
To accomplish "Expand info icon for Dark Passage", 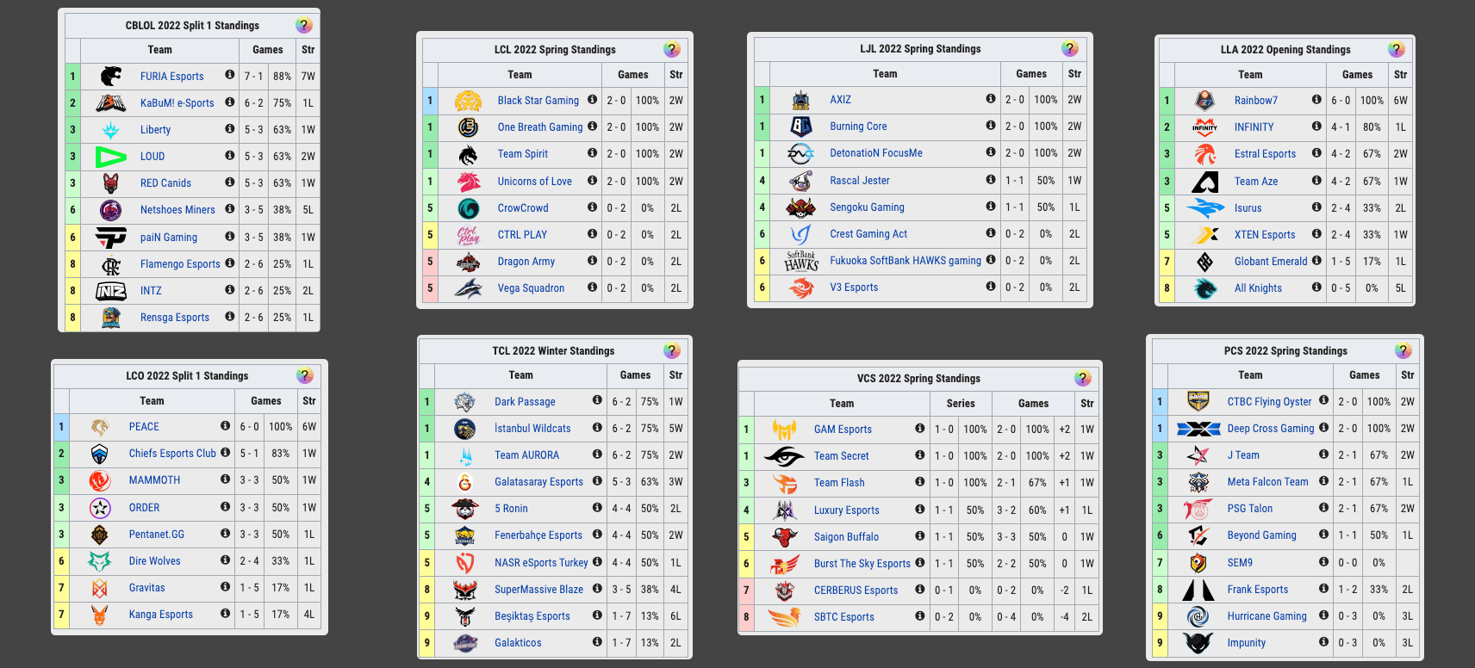I will click(597, 399).
